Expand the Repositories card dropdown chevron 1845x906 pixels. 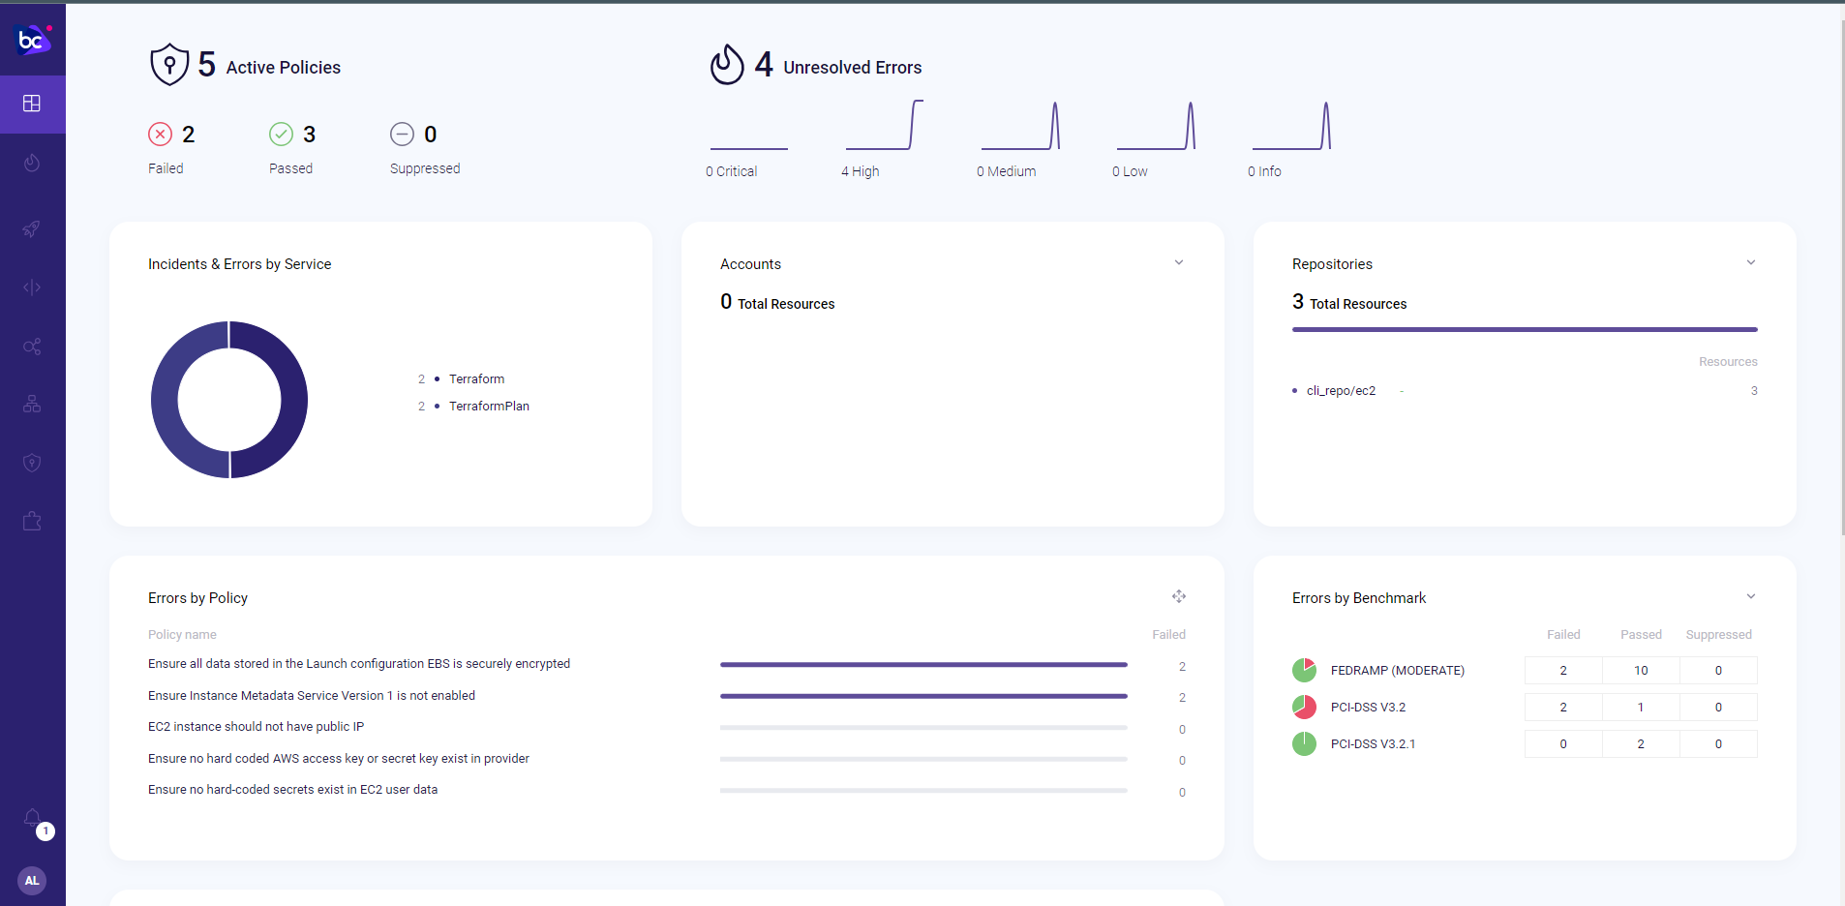[1751, 262]
